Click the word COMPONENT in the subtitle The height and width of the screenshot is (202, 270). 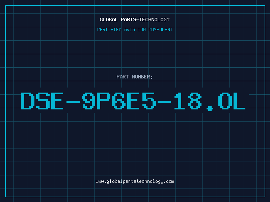point(160,30)
